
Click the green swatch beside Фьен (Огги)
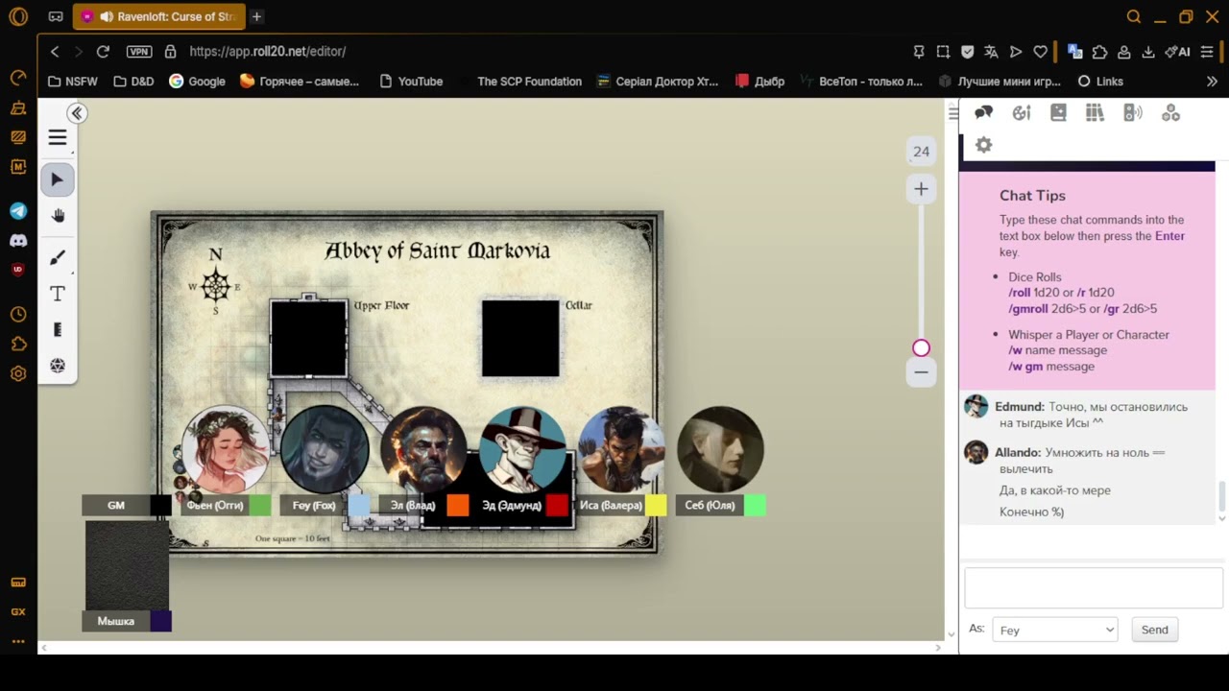(x=260, y=506)
